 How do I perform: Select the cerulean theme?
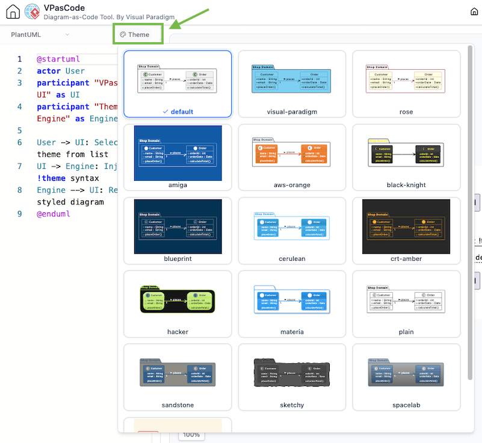[x=292, y=231]
